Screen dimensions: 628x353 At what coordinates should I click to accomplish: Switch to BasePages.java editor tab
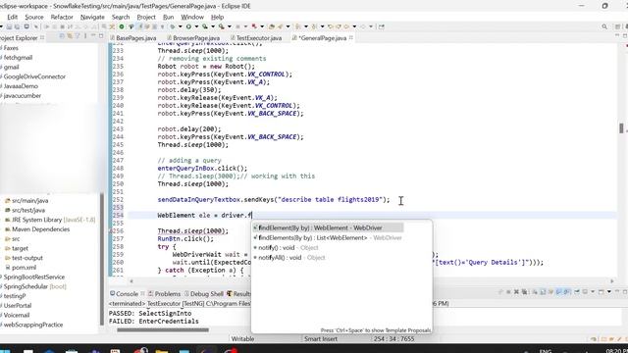(x=133, y=38)
